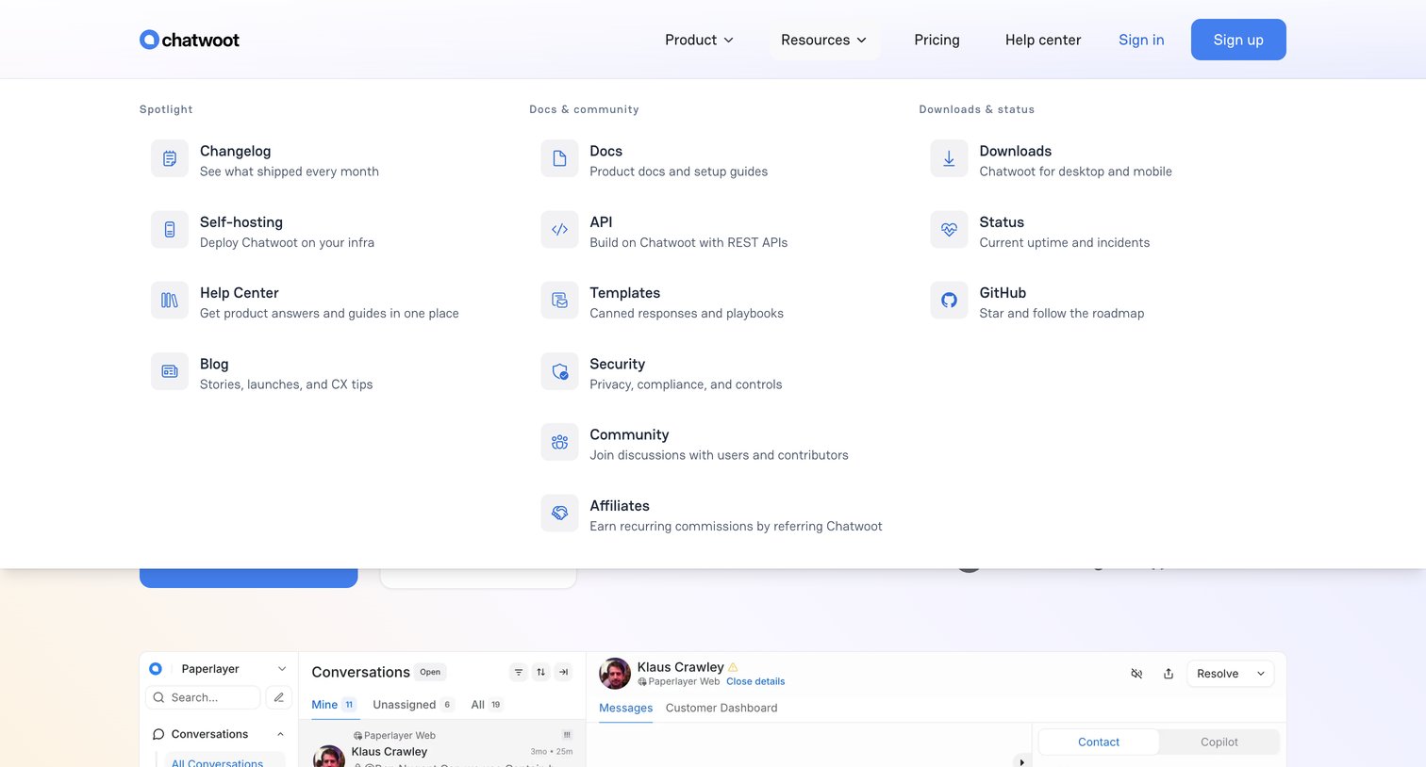
Task: Click the API code brackets icon
Action: [559, 230]
